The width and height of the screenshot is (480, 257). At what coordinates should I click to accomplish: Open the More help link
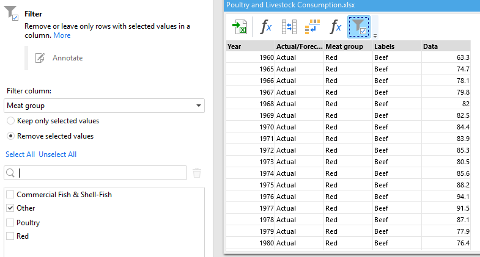(x=62, y=35)
